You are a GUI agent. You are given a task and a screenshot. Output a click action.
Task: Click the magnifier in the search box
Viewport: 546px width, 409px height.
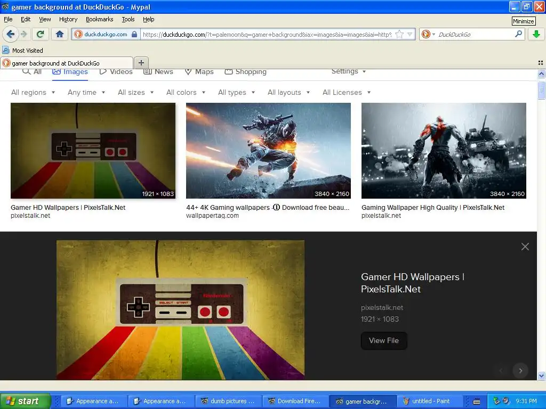click(518, 34)
